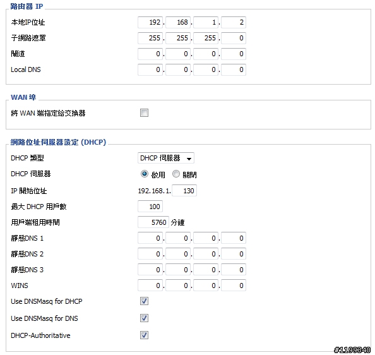The width and height of the screenshot is (375, 355).
Task: Click the first octet of 靜態DNS 3
Action: (x=150, y=270)
